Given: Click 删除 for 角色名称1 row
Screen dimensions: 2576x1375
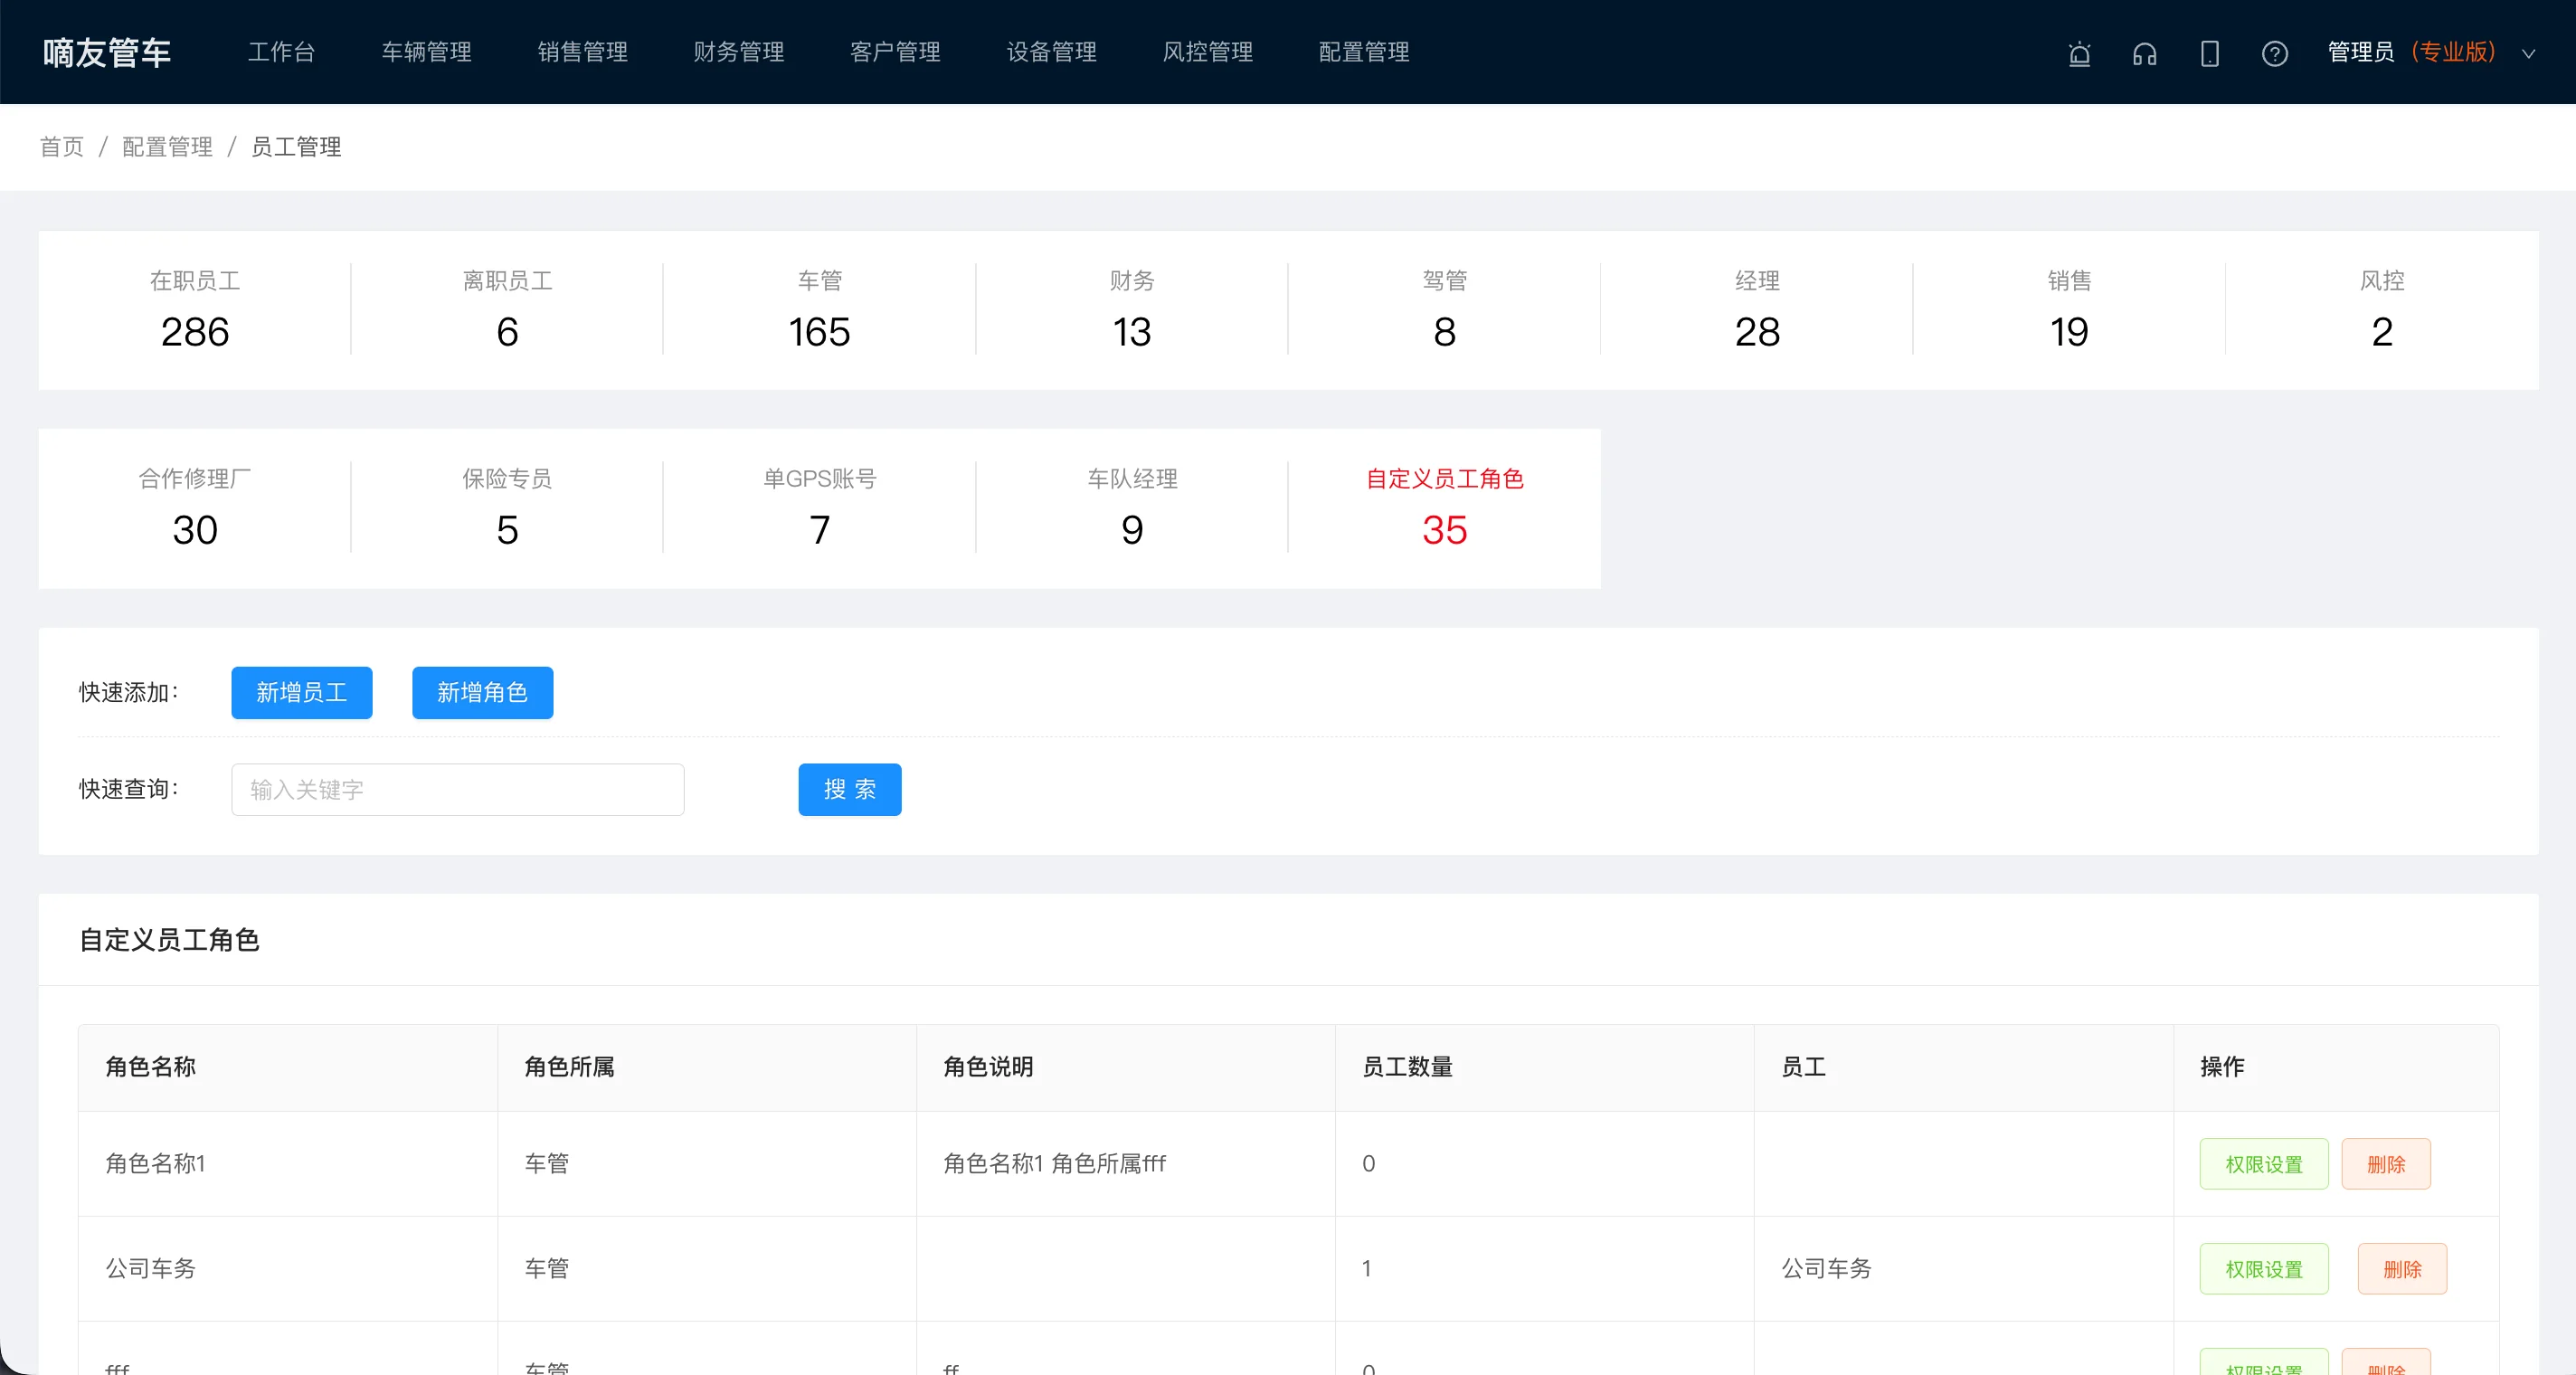Looking at the screenshot, I should point(2386,1164).
